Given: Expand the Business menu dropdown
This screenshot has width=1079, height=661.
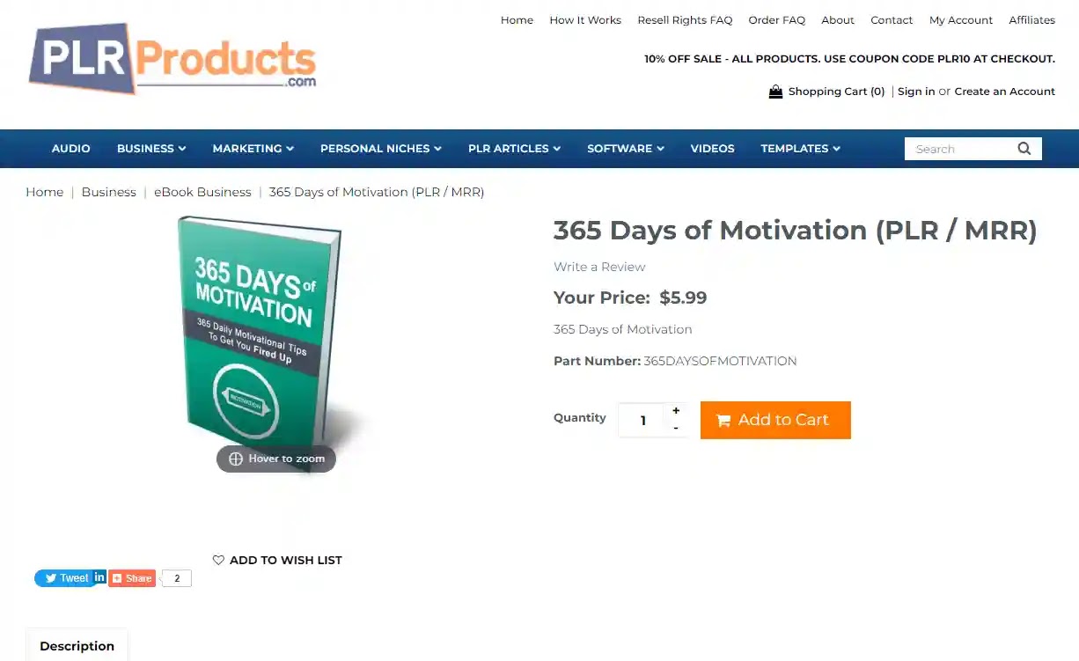Looking at the screenshot, I should click(x=151, y=149).
